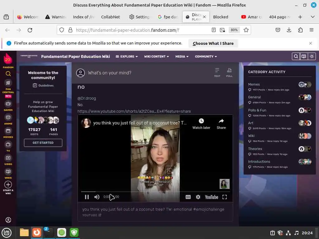
Task: Open Files manager from taskbar
Action: point(24,232)
